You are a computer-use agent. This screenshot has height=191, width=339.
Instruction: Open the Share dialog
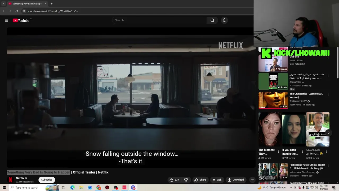[x=200, y=180]
